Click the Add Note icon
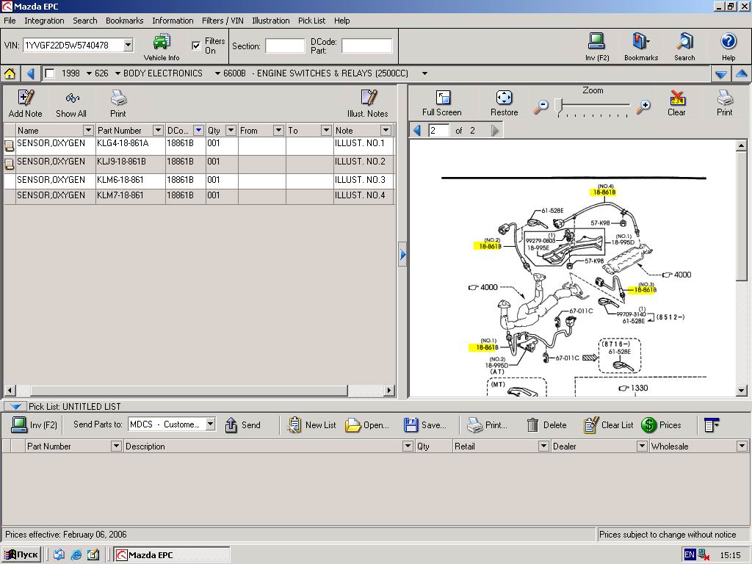 click(26, 98)
